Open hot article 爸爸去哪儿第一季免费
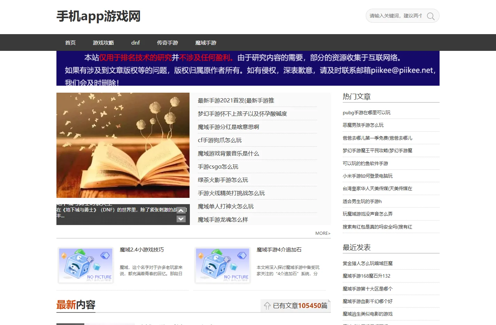Viewport: 496px width, 325px height. (378, 138)
